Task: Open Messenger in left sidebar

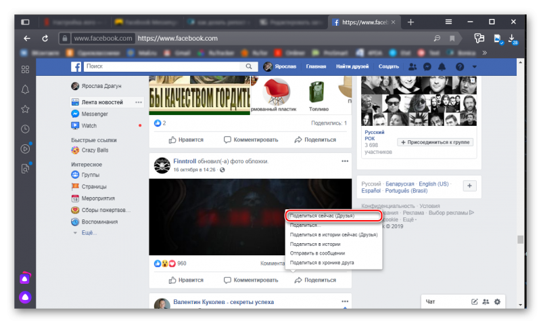Action: [95, 114]
